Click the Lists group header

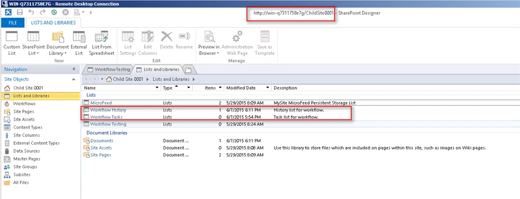91,95
